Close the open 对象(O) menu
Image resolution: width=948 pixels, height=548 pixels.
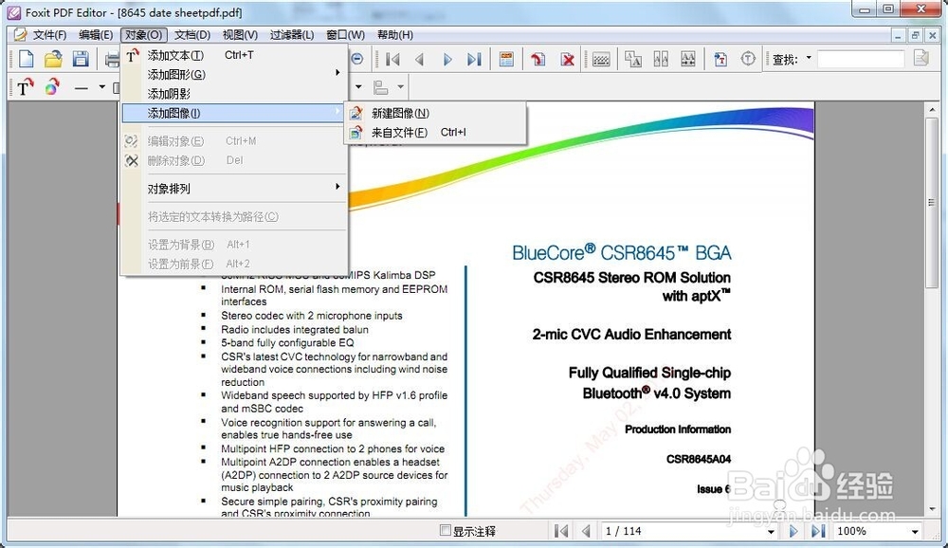click(144, 35)
